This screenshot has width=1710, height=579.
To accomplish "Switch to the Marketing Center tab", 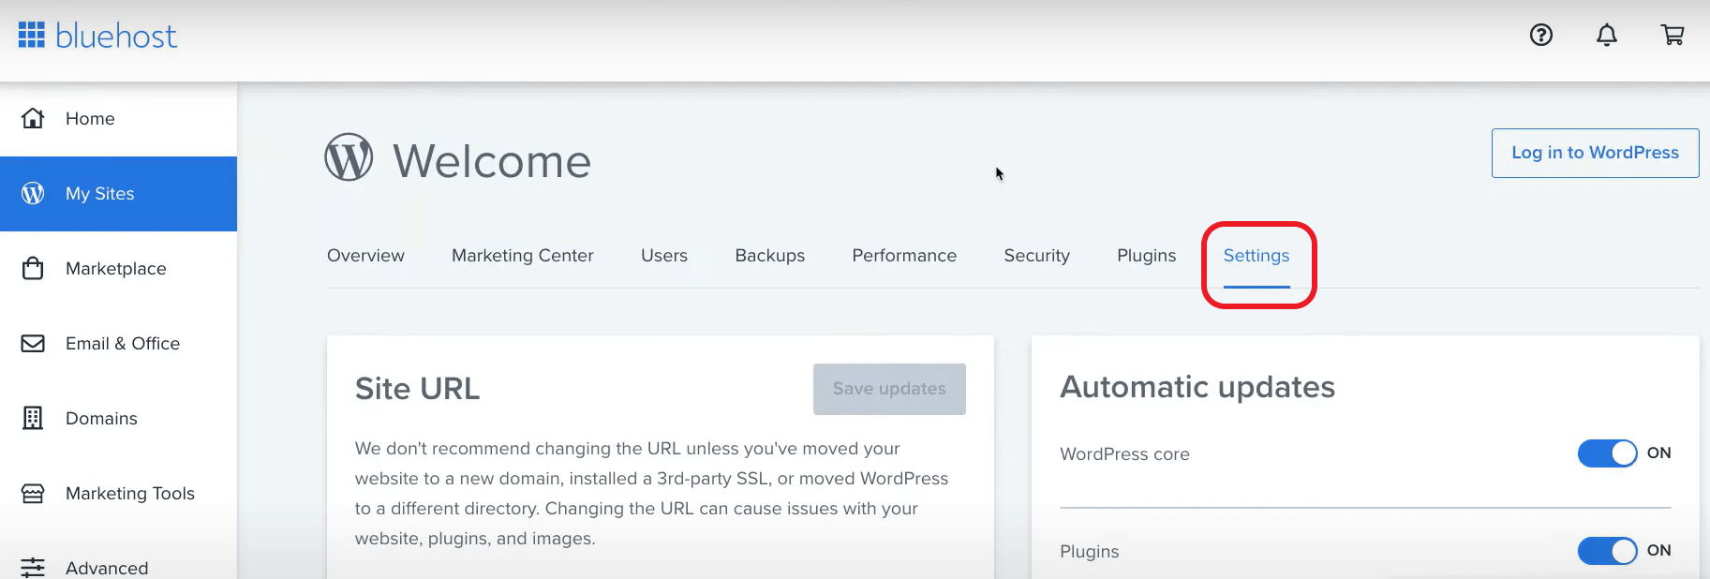I will tap(523, 256).
